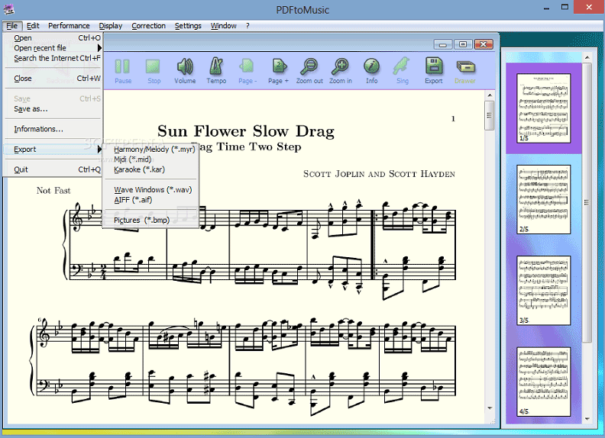
Task: Minimize the inner score document window
Action: [x=443, y=44]
